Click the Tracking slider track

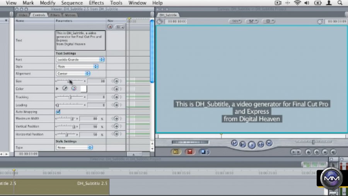70,97
